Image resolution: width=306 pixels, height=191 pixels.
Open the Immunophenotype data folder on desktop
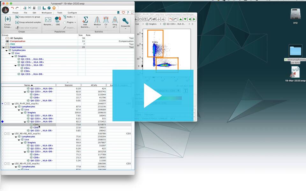click(295, 54)
